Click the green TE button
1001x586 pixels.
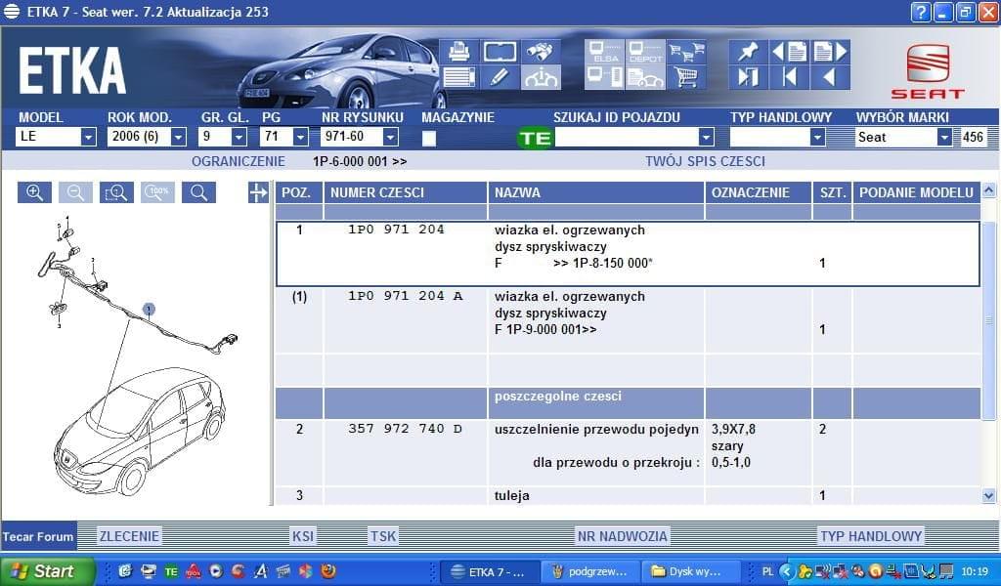coord(535,138)
